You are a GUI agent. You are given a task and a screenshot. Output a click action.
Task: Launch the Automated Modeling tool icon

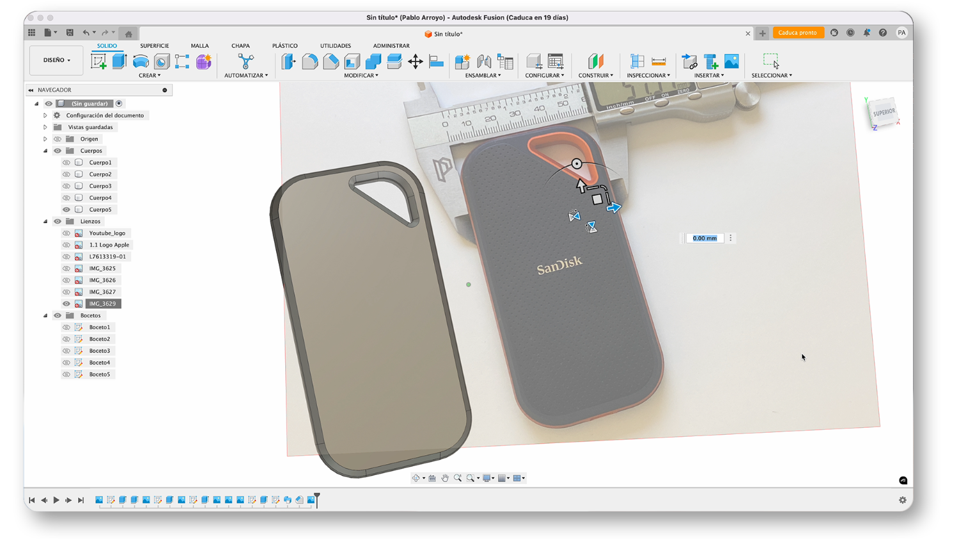[246, 61]
